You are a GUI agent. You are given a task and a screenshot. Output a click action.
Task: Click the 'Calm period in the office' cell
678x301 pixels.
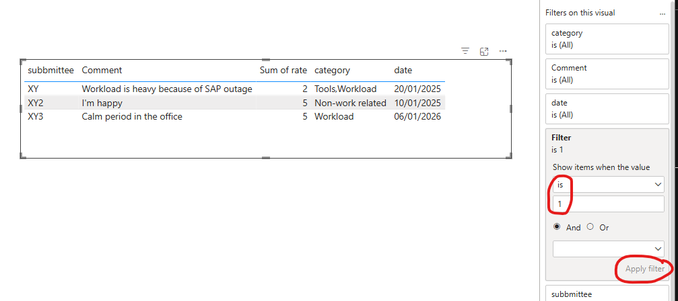pos(132,116)
